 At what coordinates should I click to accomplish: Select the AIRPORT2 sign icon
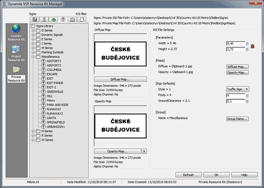click(43, 65)
